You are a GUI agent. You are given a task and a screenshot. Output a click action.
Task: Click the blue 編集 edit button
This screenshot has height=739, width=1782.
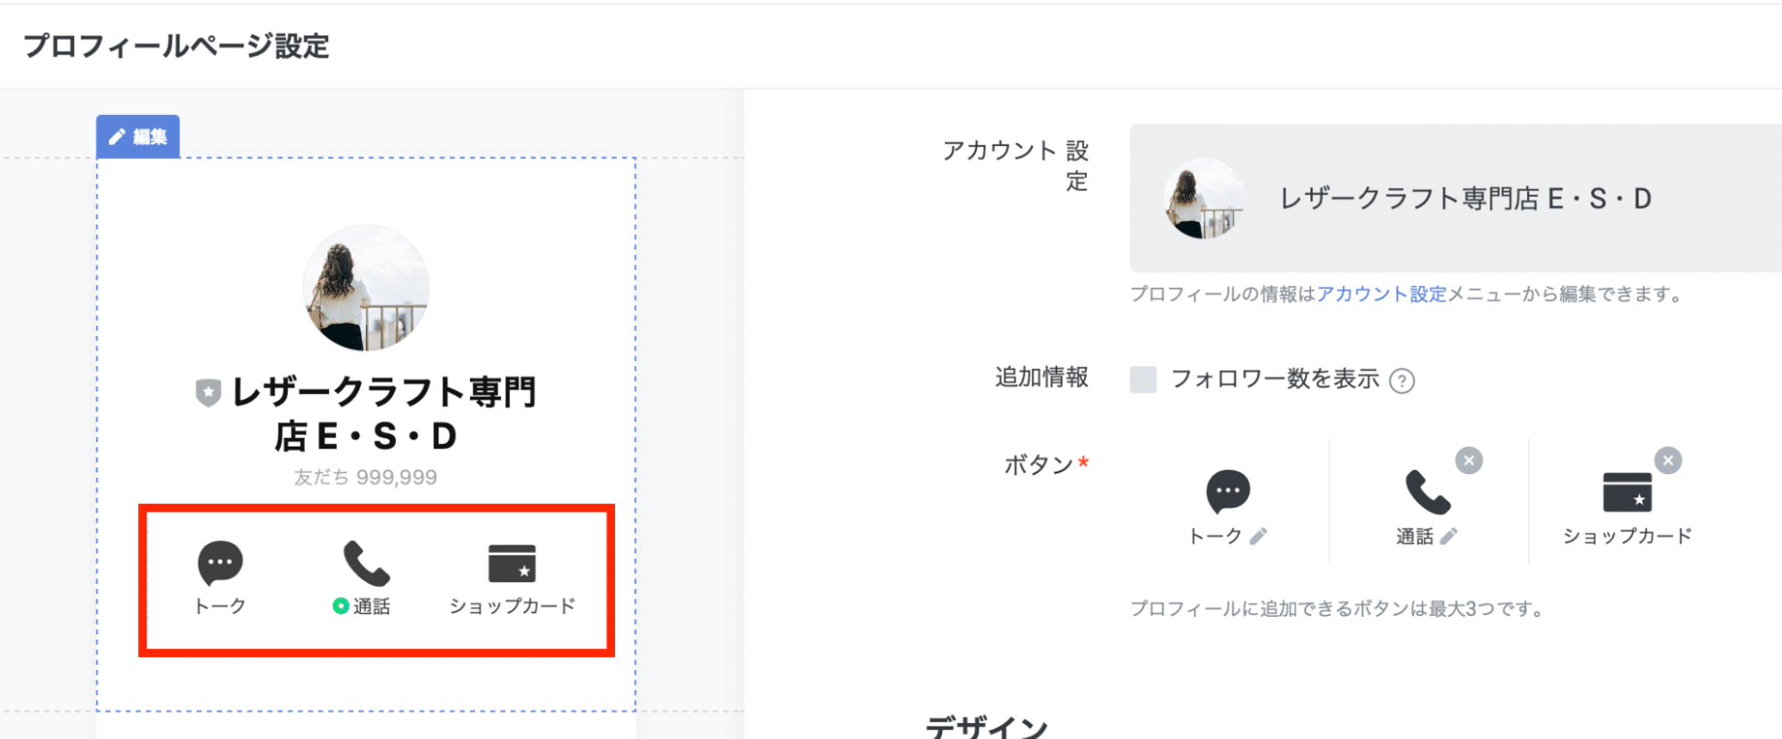tap(138, 136)
